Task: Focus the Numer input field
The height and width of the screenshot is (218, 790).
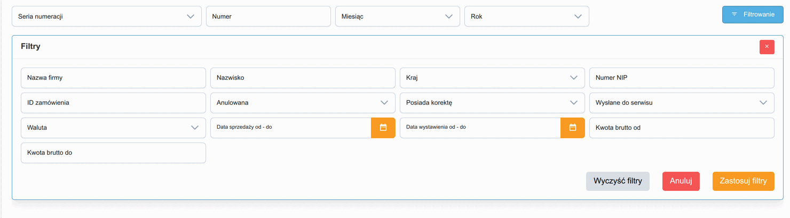Action: [x=268, y=16]
